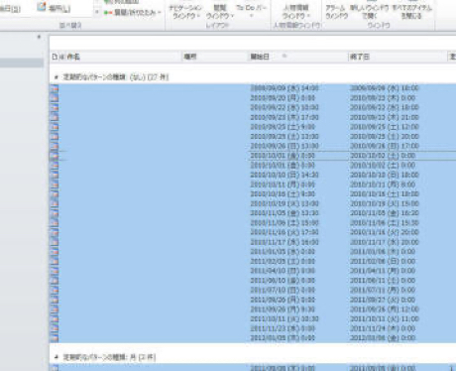Click recurring appointment icon in 月 group

click(x=55, y=368)
